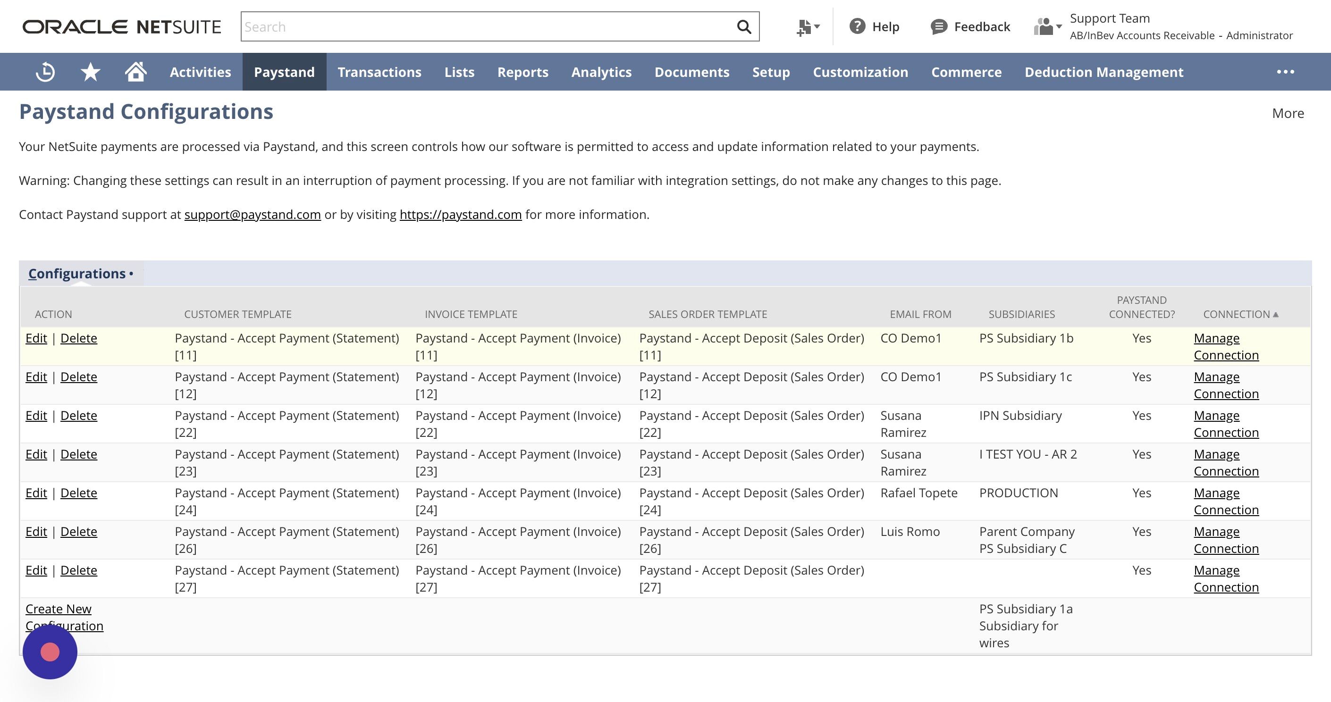Manage Connection for PRODUCTION

click(x=1226, y=501)
